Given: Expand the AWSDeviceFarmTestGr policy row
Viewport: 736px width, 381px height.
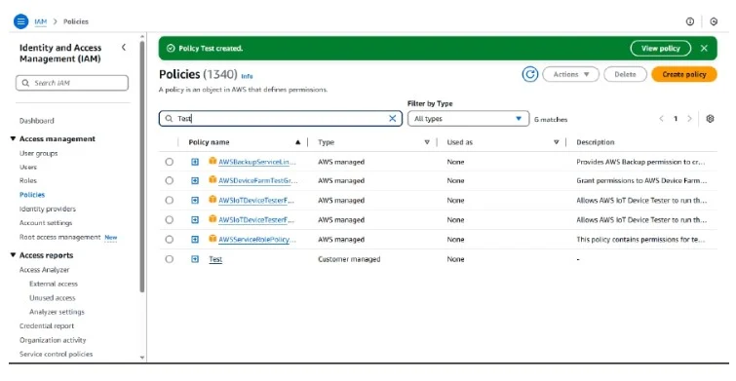Looking at the screenshot, I should (195, 180).
